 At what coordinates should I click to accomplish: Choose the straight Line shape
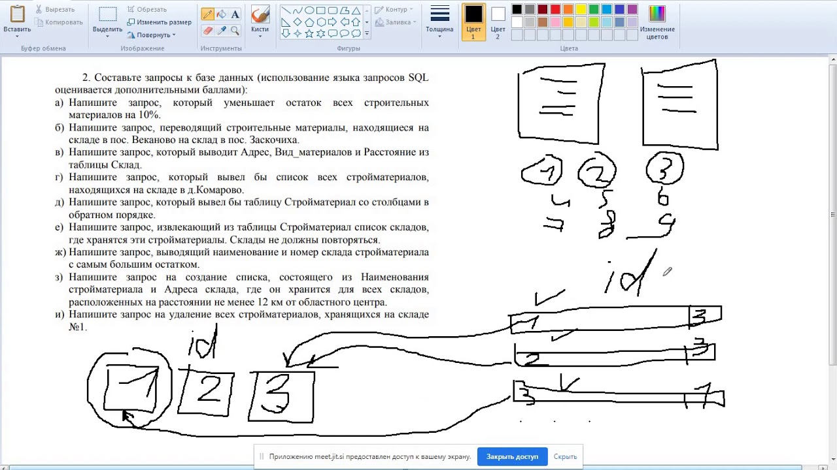(286, 10)
